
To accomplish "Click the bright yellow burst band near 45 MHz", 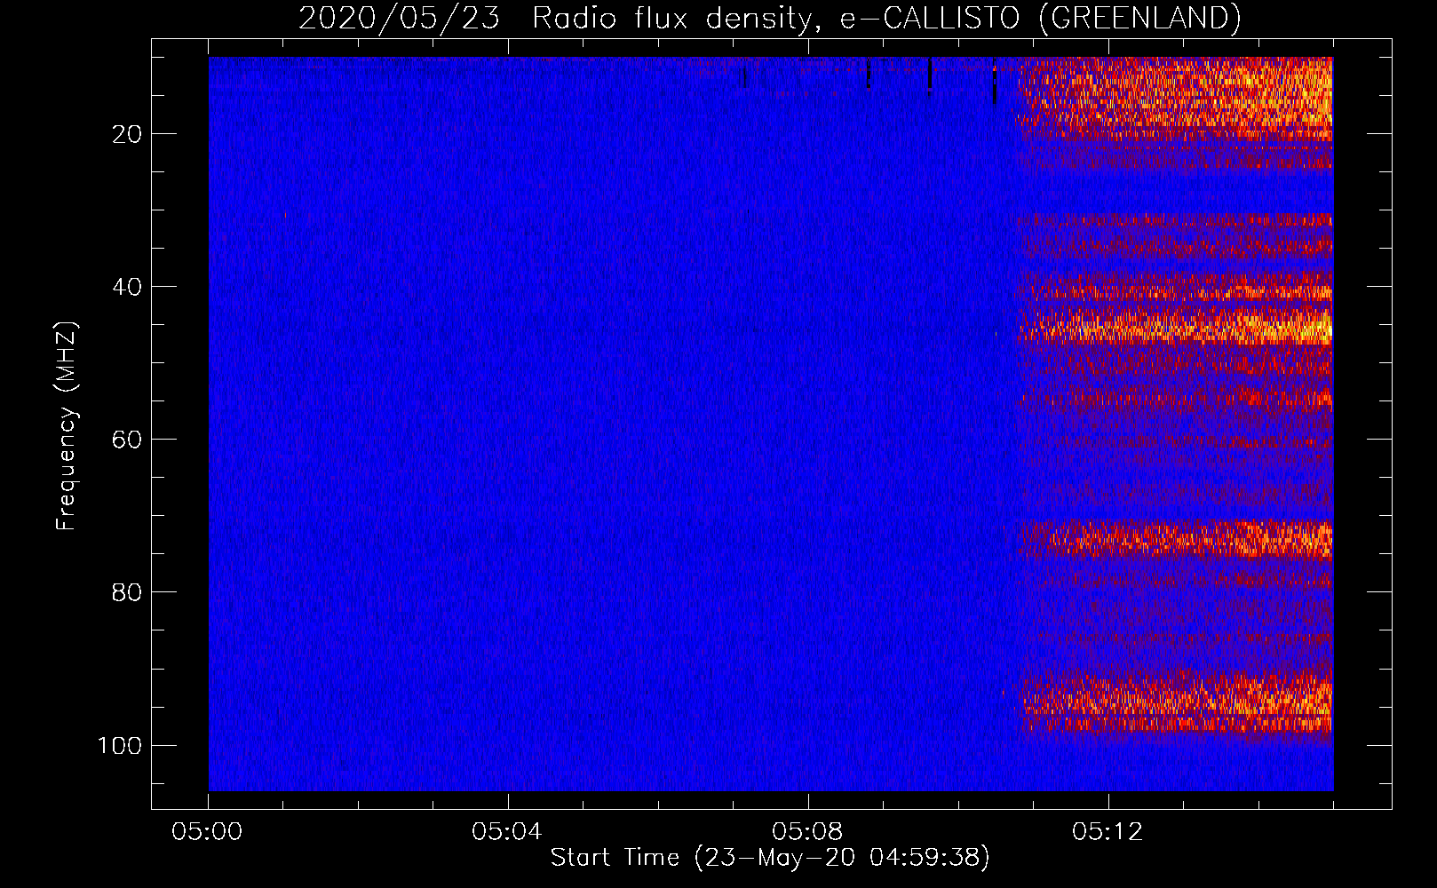I will [1176, 326].
